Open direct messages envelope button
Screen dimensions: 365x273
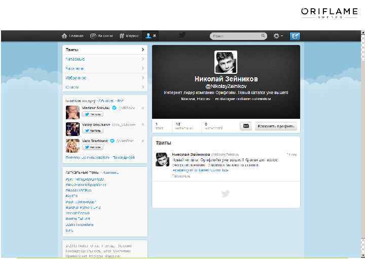click(x=246, y=126)
